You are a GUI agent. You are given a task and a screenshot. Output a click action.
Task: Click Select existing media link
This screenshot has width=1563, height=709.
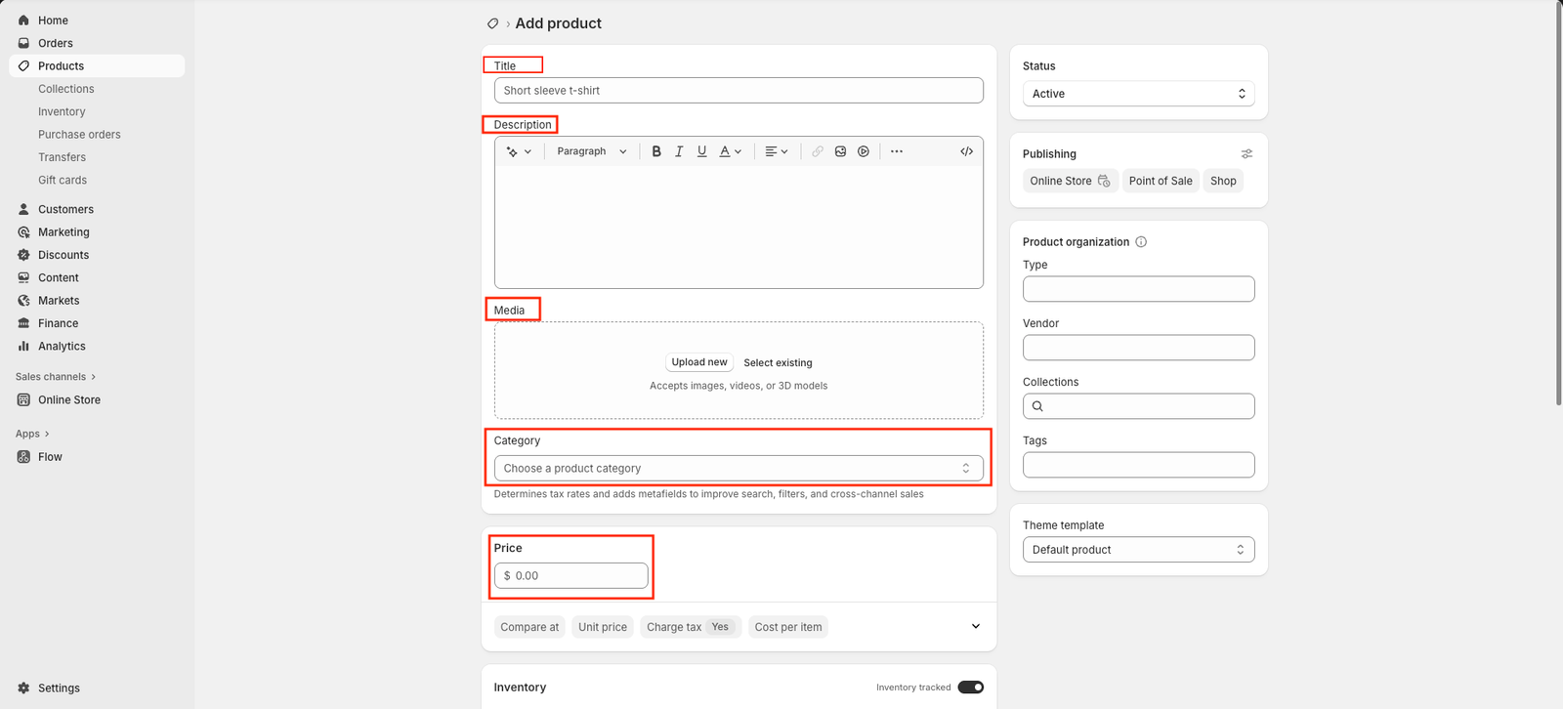(x=778, y=363)
